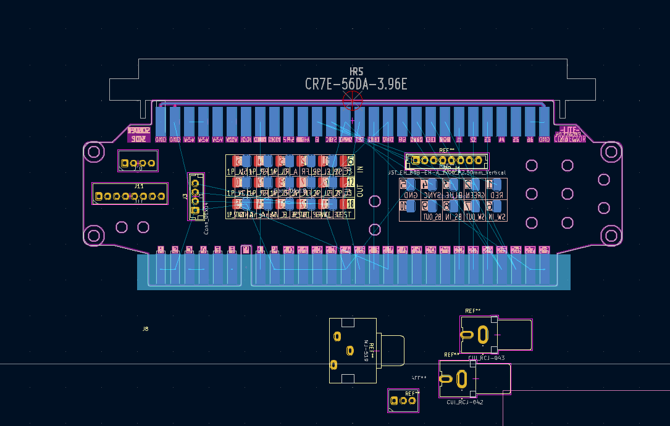670x426 pixels.
Task: Click the REF** label above the JST connector
Action: (447, 151)
